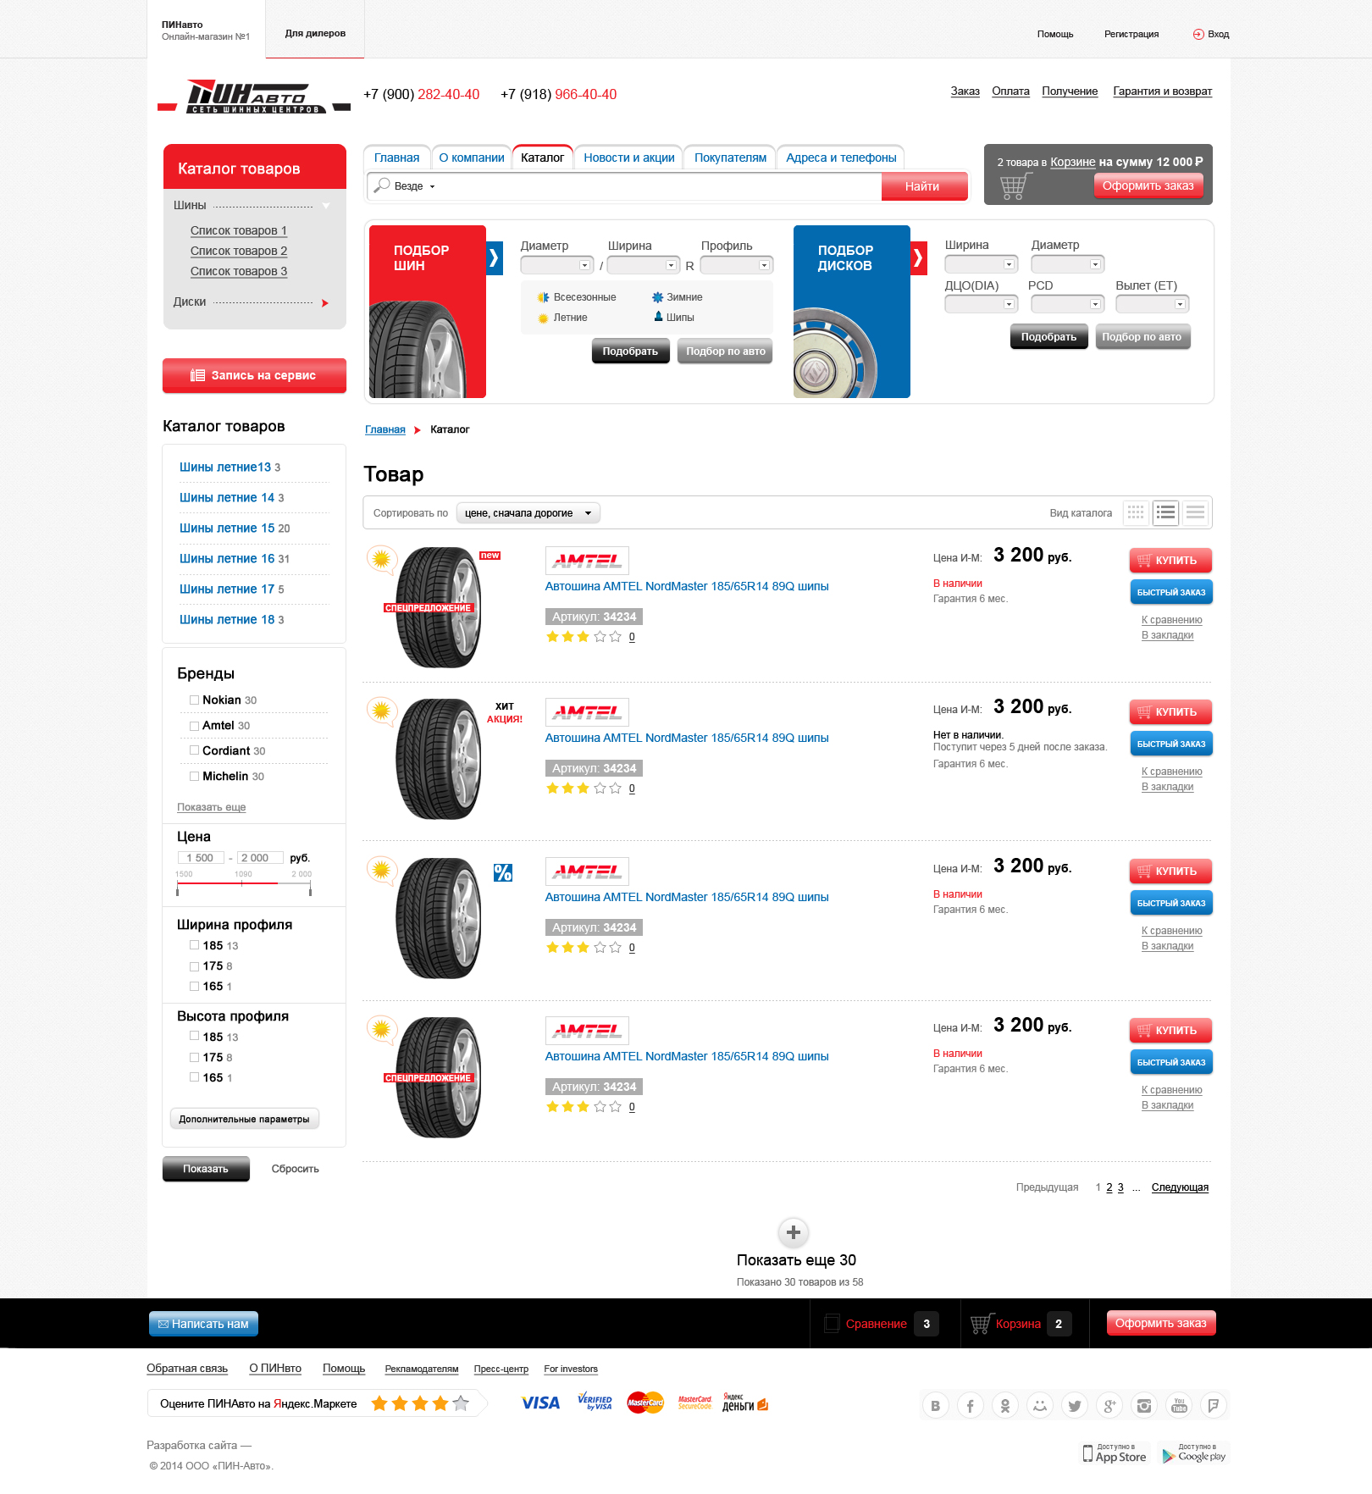The height and width of the screenshot is (1494, 1372).
Task: Click the price range slider track
Action: click(244, 883)
